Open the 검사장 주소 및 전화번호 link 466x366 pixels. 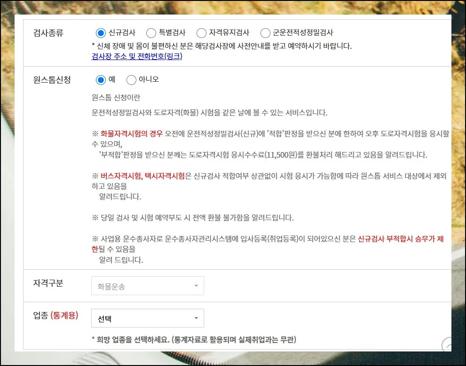(x=135, y=56)
